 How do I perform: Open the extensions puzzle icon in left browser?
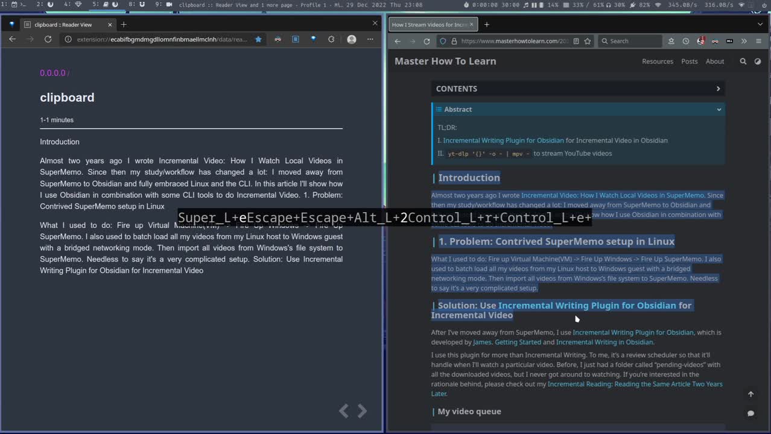click(x=331, y=39)
